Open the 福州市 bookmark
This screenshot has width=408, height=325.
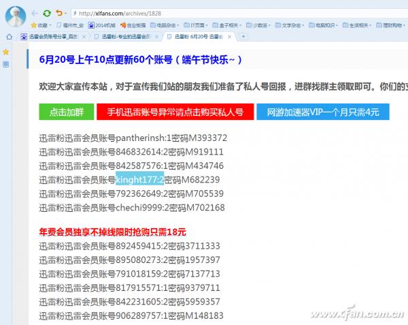(70, 25)
